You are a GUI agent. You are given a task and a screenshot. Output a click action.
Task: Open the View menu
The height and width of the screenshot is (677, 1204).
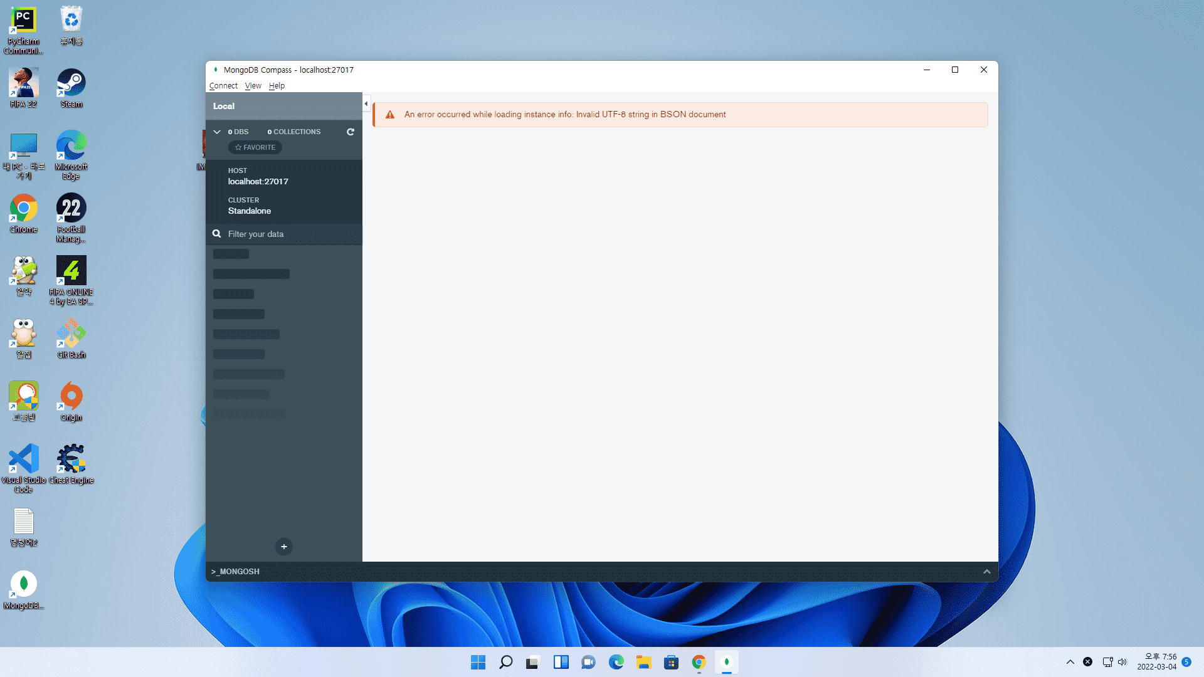click(253, 86)
